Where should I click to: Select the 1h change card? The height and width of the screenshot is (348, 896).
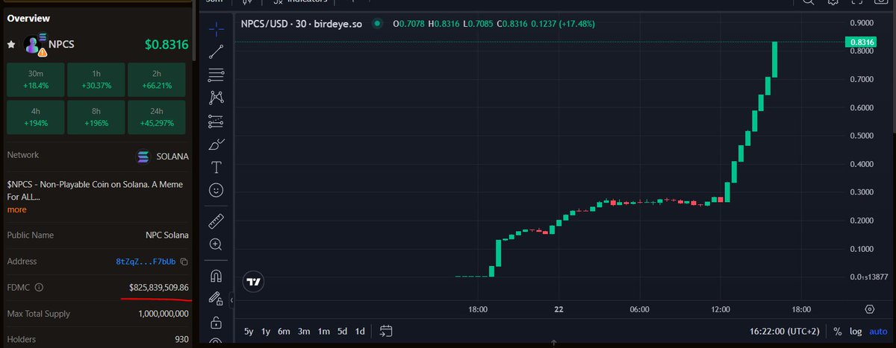(96, 80)
